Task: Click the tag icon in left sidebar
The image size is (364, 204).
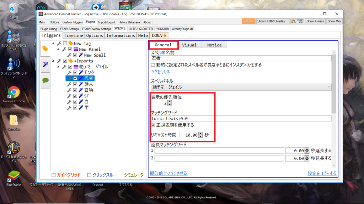Action: (45, 49)
